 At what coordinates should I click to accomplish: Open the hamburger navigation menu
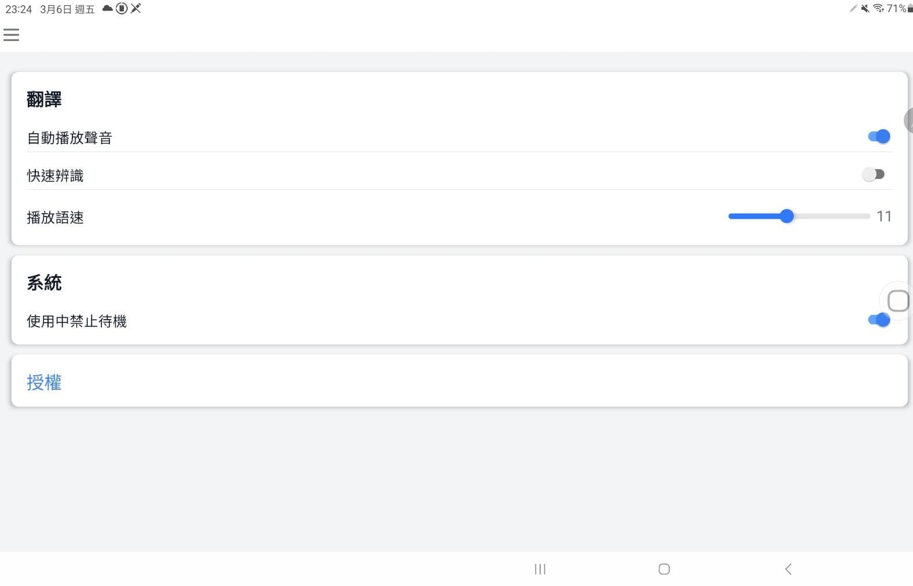(11, 35)
